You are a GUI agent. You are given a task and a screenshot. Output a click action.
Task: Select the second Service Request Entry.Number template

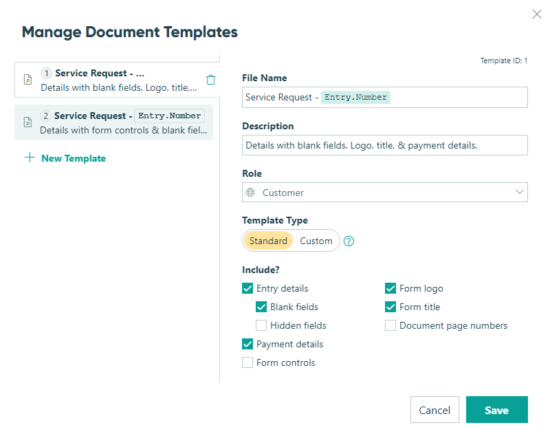point(113,122)
